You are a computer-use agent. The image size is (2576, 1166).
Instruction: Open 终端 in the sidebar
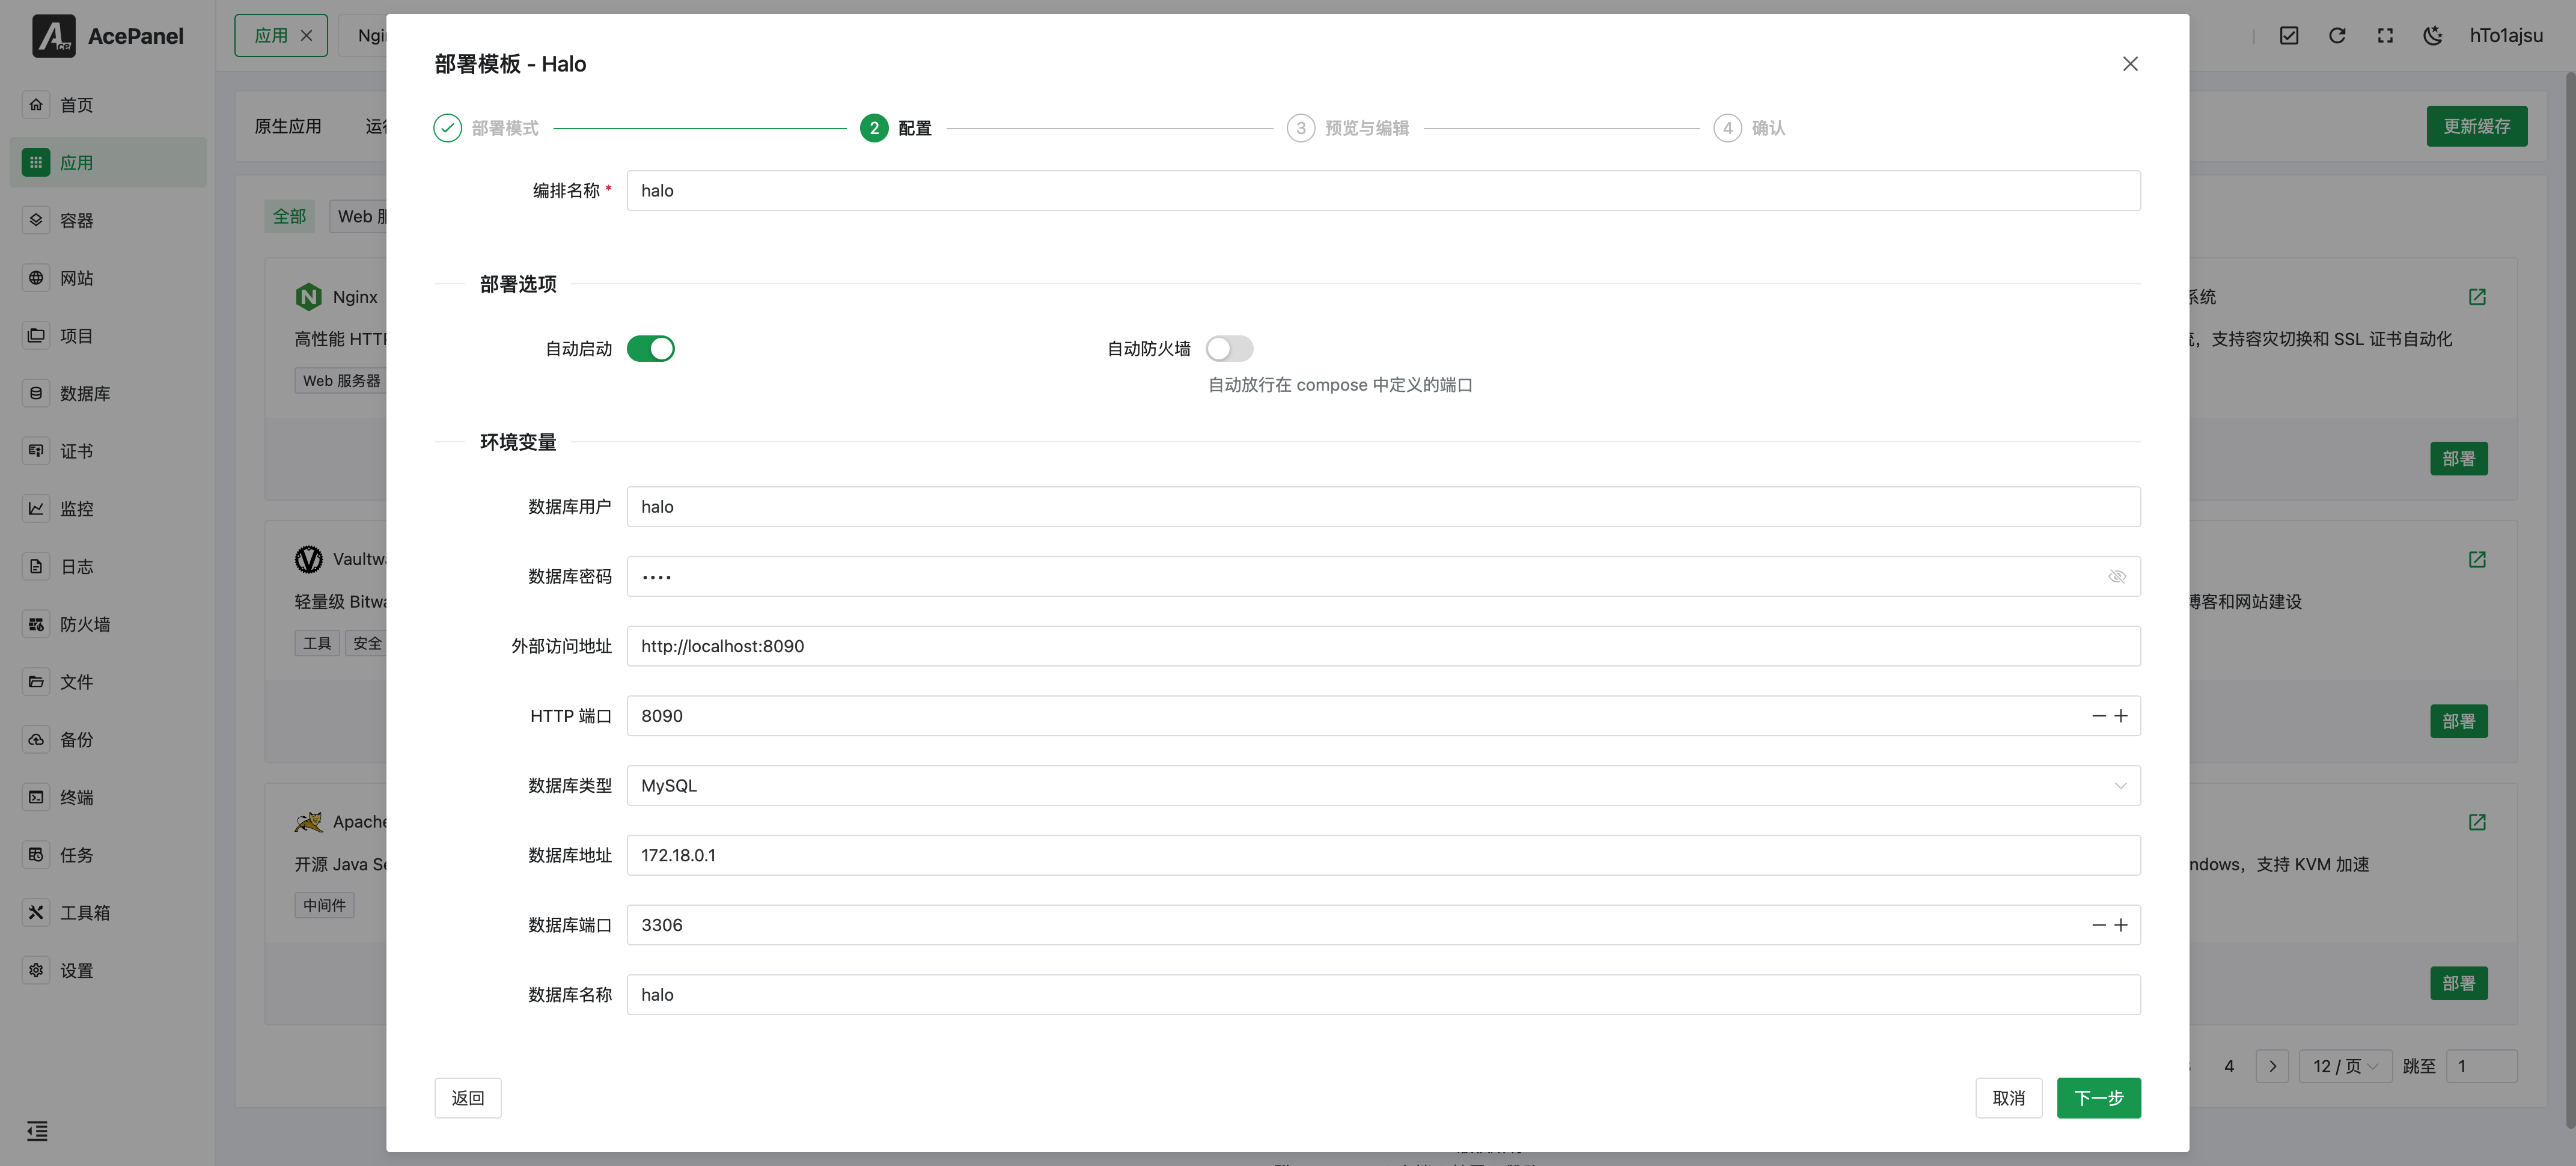(x=76, y=797)
